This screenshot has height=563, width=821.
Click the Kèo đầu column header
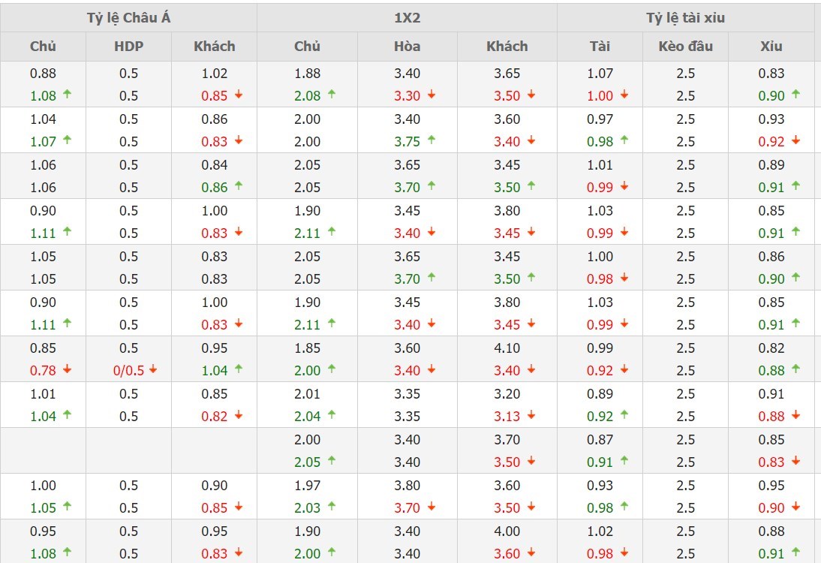685,46
